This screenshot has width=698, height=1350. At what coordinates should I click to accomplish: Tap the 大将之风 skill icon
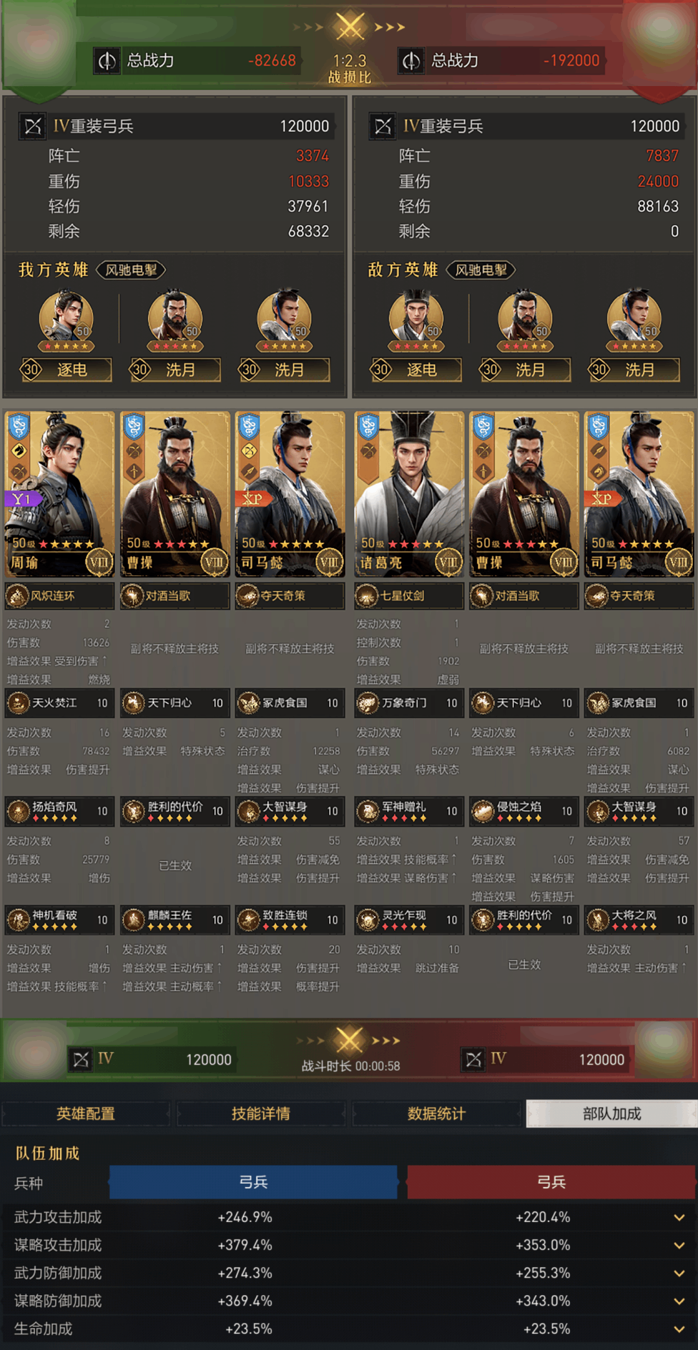598,920
